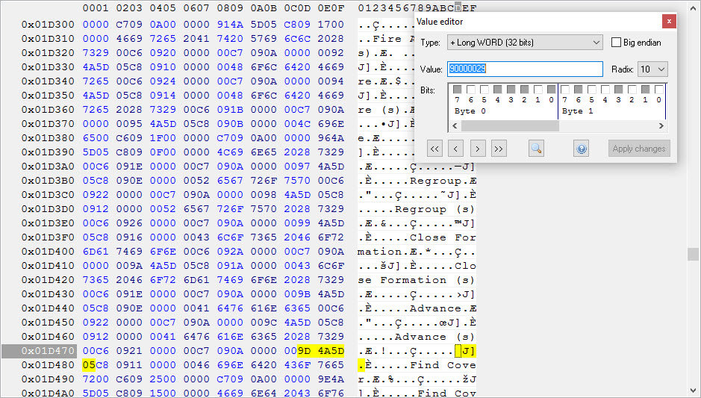Close the Value editor dialog

coord(669,22)
